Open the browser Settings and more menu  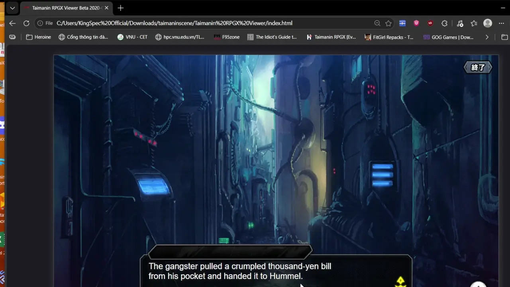502,23
